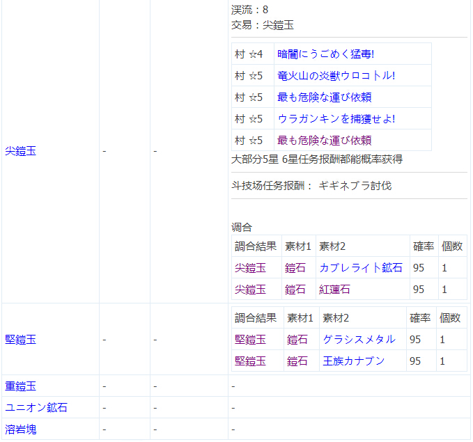
Task: Open the 重鎧玉 item link
Action: (x=20, y=386)
